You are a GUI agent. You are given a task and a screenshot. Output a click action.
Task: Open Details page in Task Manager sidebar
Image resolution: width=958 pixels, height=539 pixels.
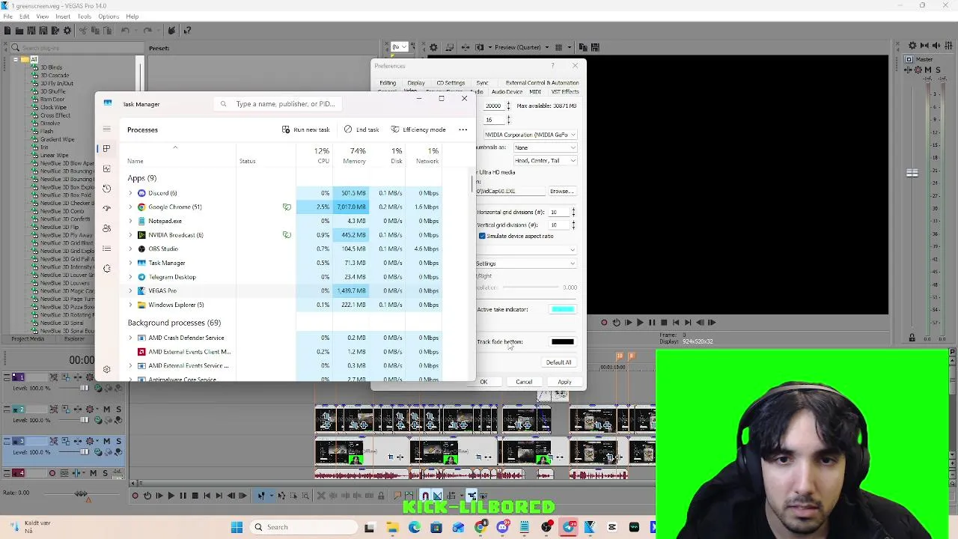click(x=106, y=249)
